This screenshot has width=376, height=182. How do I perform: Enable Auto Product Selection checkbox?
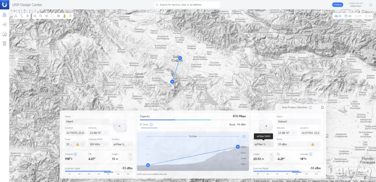pyautogui.click(x=279, y=108)
